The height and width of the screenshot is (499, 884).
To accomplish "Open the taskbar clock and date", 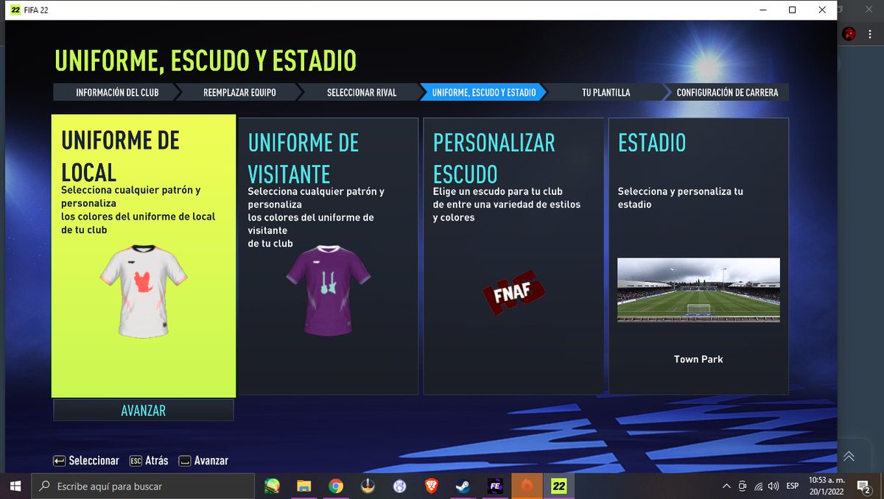I will click(827, 486).
